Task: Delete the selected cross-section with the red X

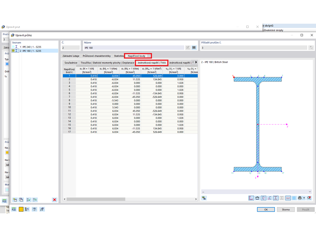Action: pos(54,200)
